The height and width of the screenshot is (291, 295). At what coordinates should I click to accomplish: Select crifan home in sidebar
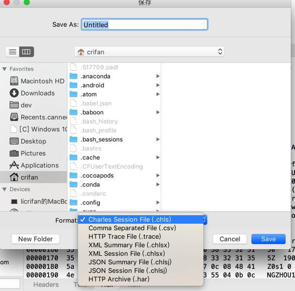pyautogui.click(x=34, y=177)
